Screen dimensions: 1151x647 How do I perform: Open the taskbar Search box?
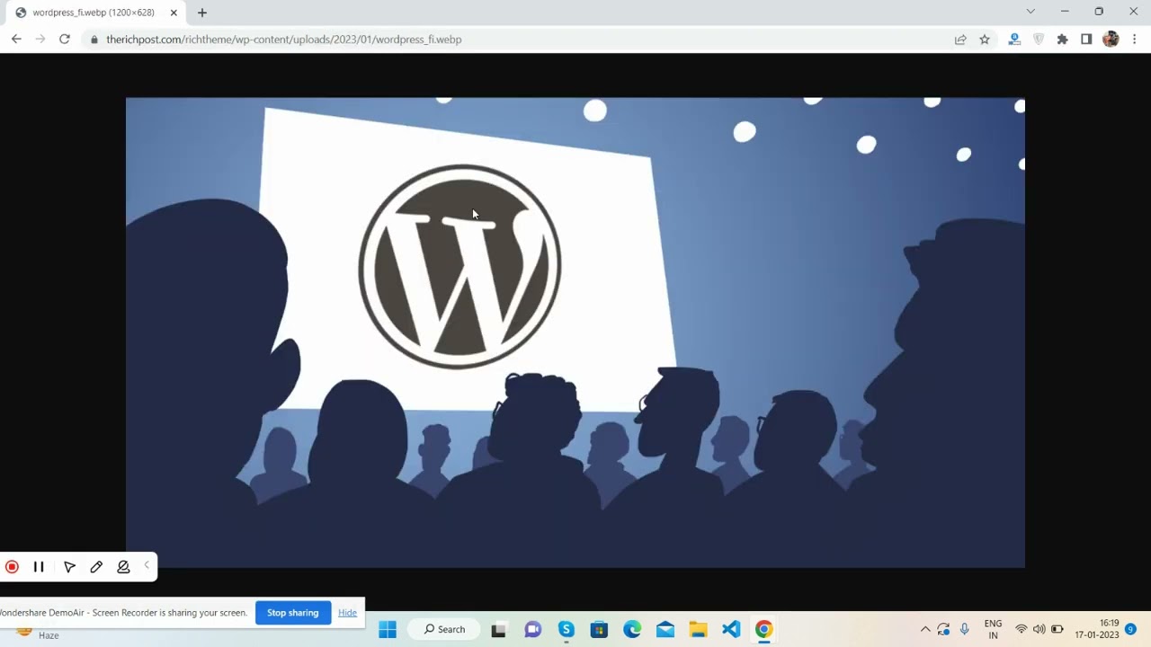(x=445, y=629)
